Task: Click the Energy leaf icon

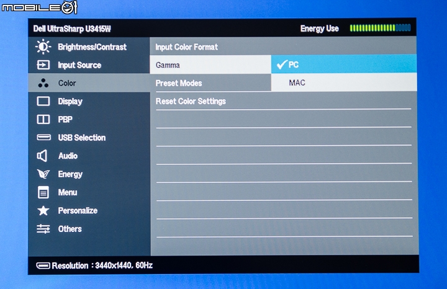Action: click(x=43, y=174)
